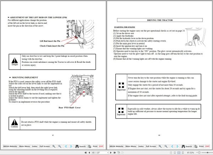Open Search binoculars on left page
The image size is (213, 155).
(x=81, y=146)
